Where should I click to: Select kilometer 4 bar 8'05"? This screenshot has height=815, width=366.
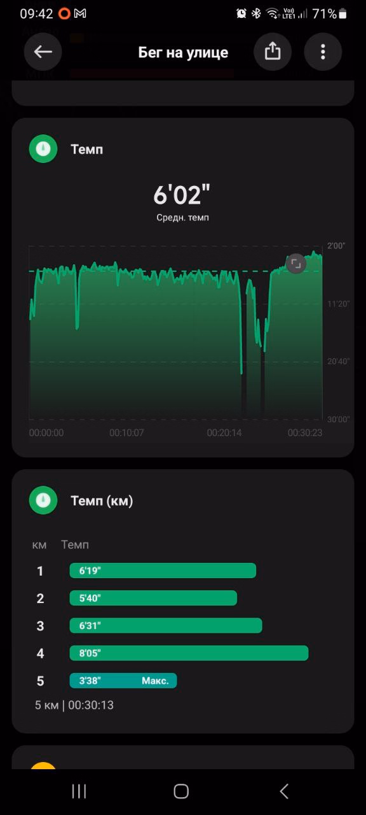pos(189,653)
